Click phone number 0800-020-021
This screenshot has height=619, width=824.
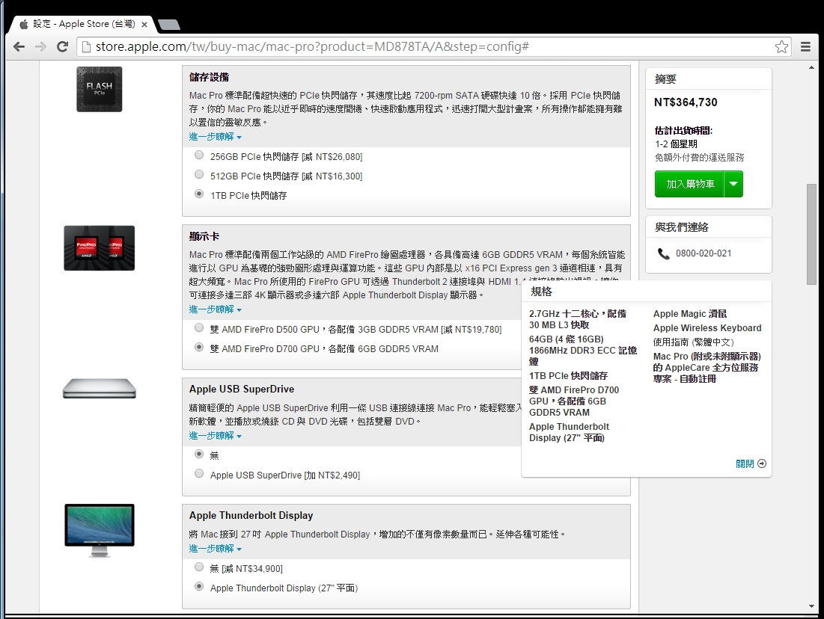(704, 253)
